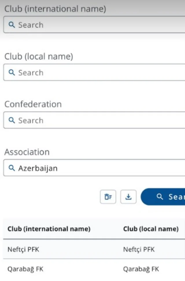This screenshot has width=185, height=281.
Task: Run the blue Search button
Action: click(x=163, y=197)
